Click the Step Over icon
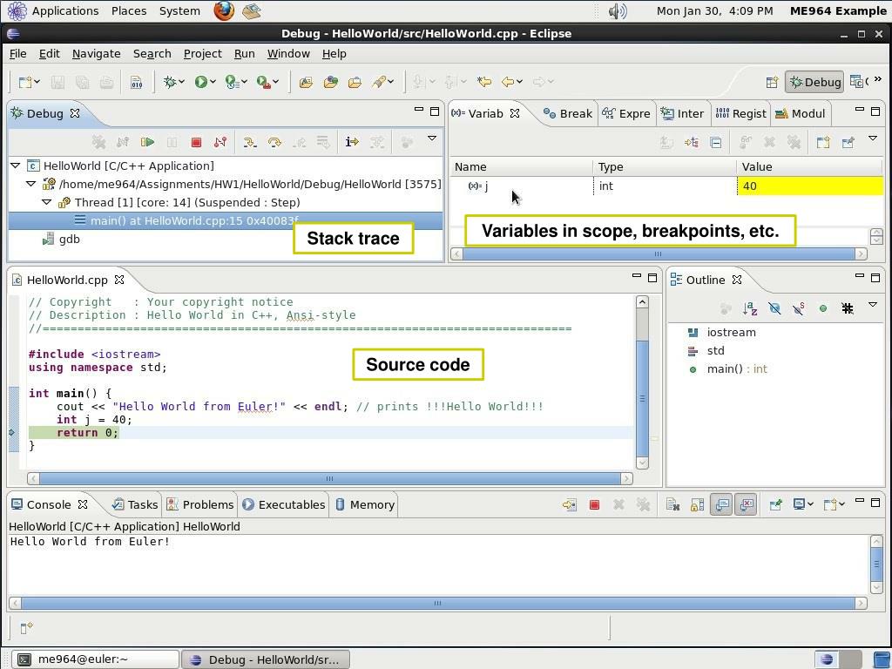 tap(274, 142)
